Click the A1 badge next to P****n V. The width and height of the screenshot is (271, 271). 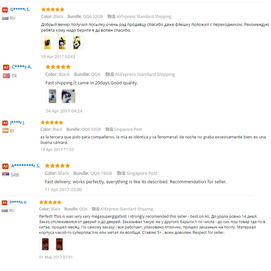[4, 203]
